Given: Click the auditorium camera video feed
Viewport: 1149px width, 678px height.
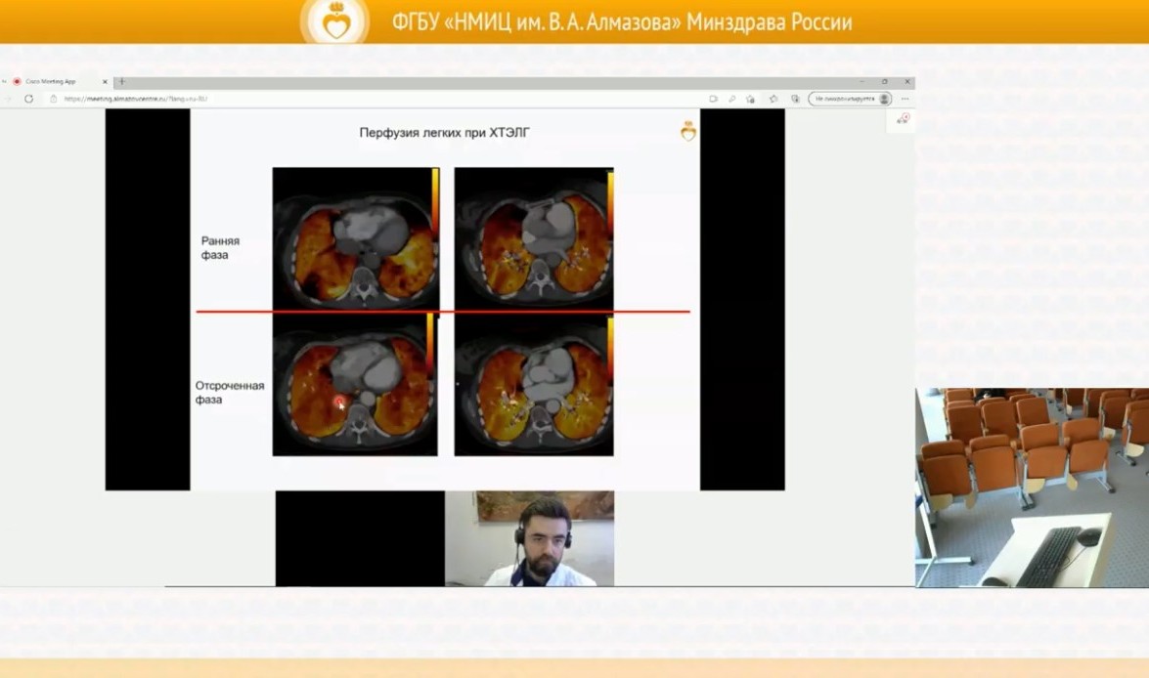Looking at the screenshot, I should tap(1032, 487).
